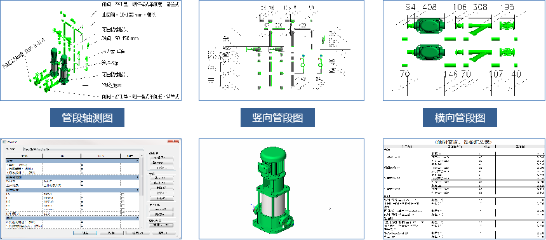Viewport: 546px width, 240px height.
Task: Click the scroll-up arrow of the parameter table
Action: pos(142,156)
